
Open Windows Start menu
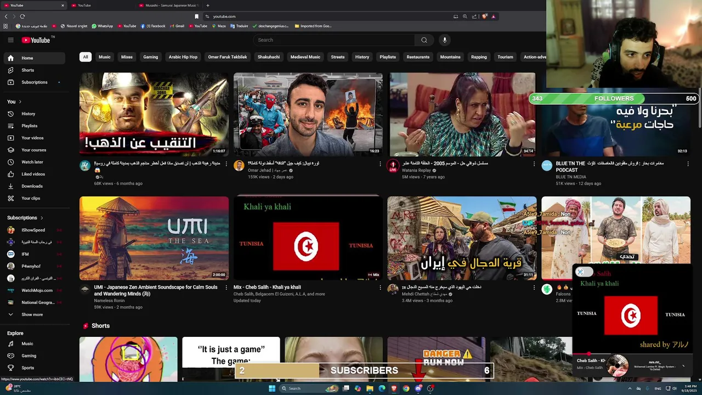coord(271,388)
